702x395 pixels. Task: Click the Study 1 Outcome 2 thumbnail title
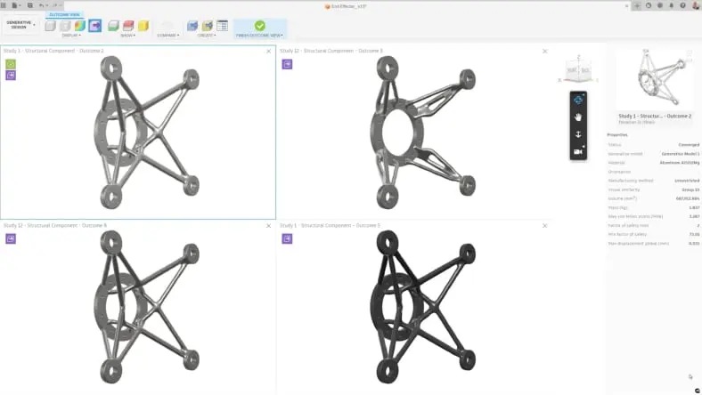tap(655, 116)
